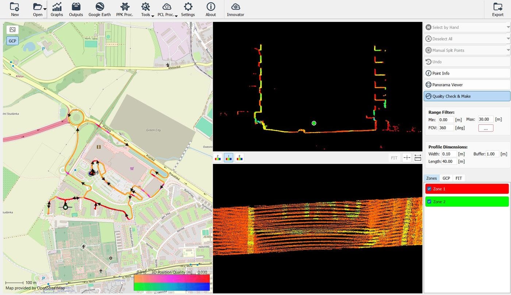Viewport: 511px width, 295px height.
Task: Expand the Open button dropdown arrow
Action: [45, 9]
